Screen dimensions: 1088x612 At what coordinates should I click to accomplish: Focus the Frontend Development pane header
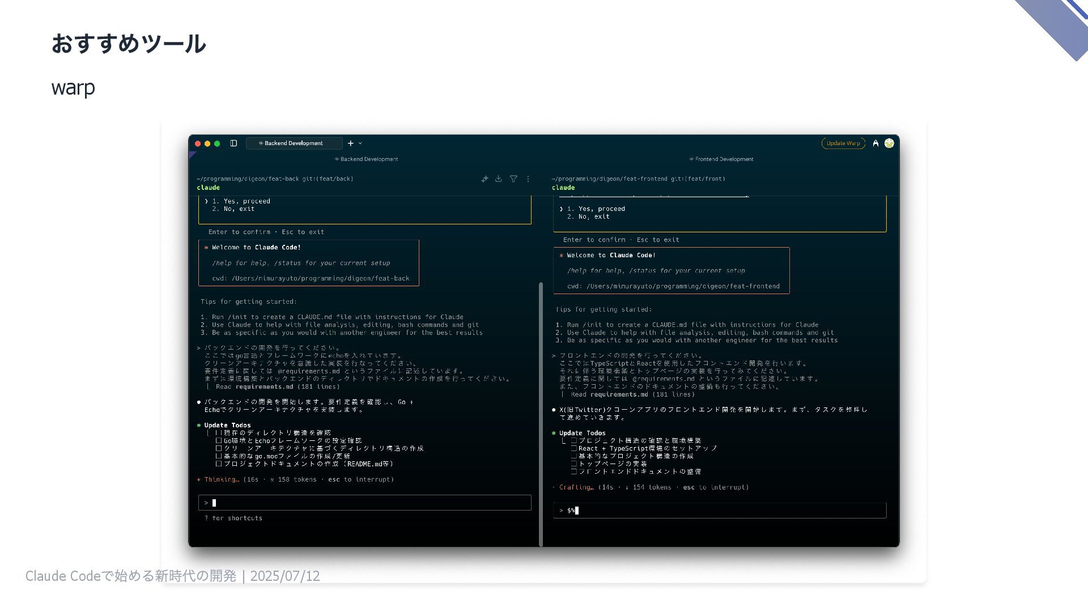(721, 159)
